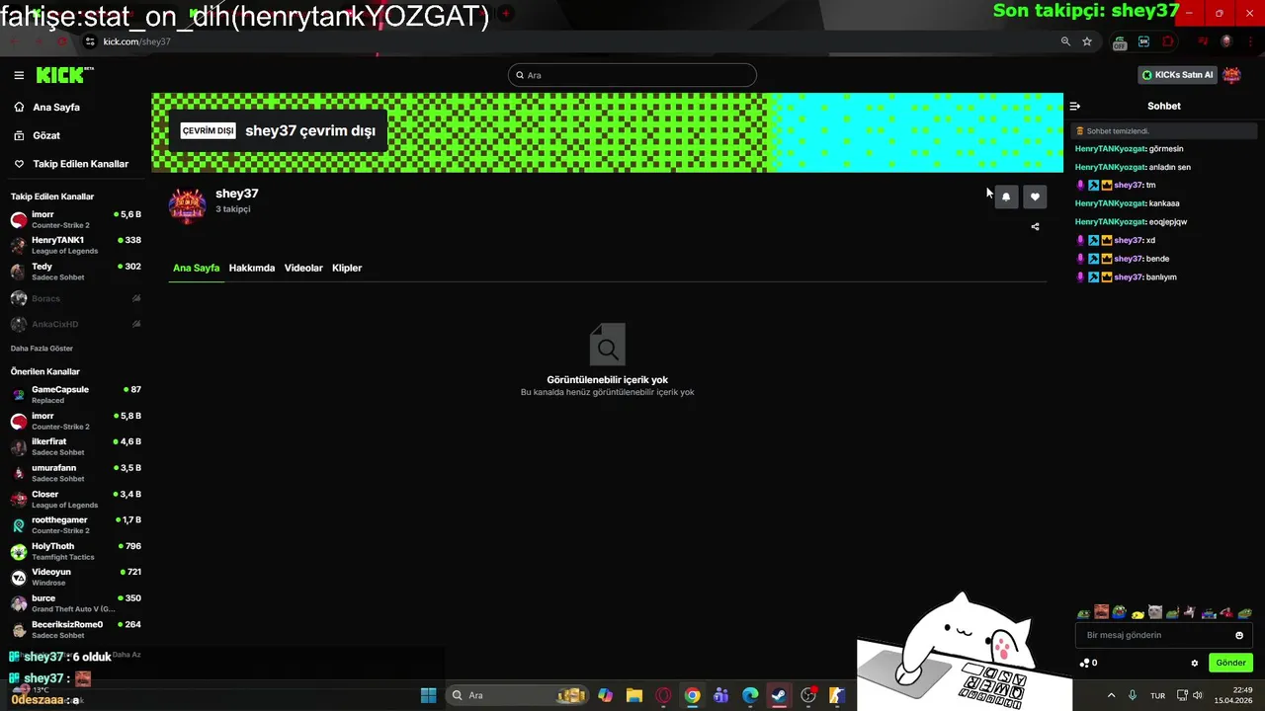
Task: Click Windows taskbar search box
Action: click(519, 695)
